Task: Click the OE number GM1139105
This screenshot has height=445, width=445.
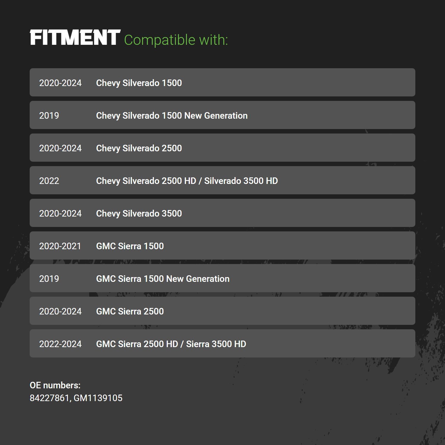Action: [x=98, y=398]
